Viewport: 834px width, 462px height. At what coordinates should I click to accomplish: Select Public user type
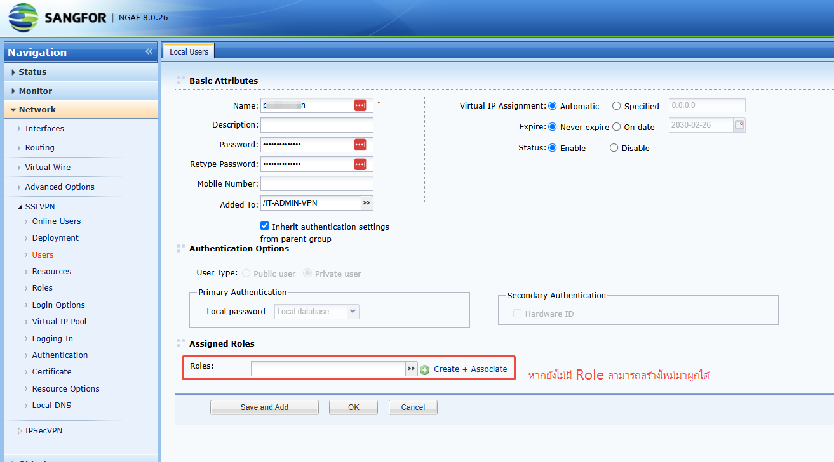click(x=246, y=274)
